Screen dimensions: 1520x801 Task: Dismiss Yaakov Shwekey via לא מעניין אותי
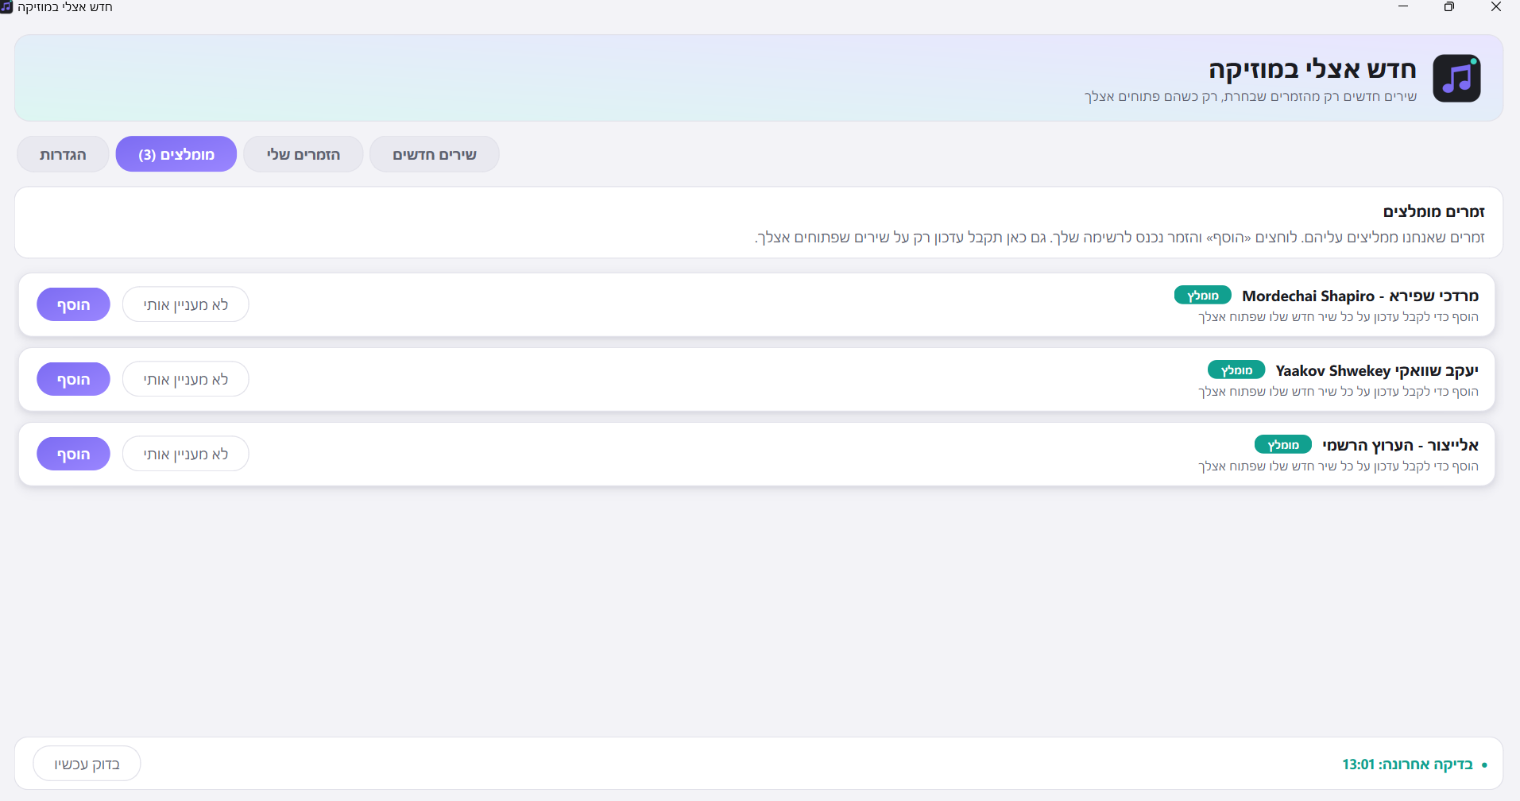click(x=186, y=379)
